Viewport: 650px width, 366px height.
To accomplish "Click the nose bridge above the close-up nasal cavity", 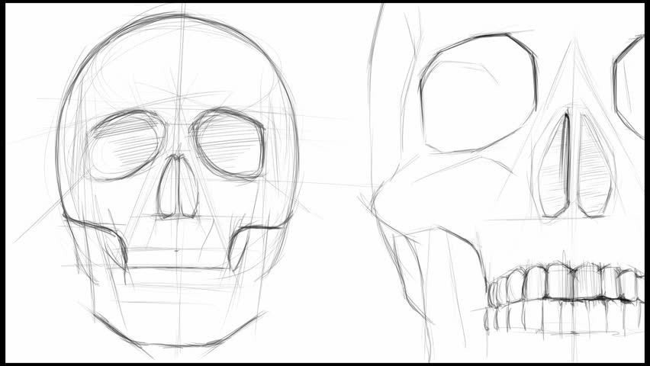I will pyautogui.click(x=570, y=84).
